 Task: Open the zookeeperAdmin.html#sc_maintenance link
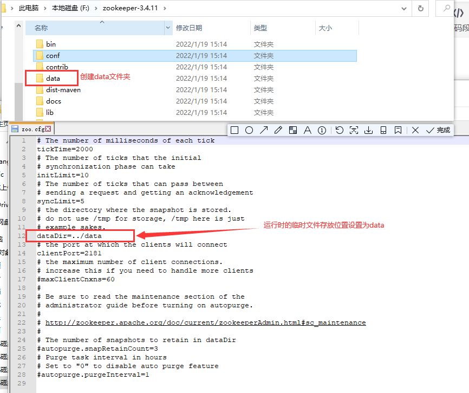point(205,323)
